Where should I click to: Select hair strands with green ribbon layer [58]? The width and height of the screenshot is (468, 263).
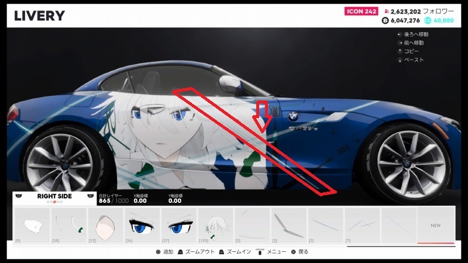coord(69,226)
